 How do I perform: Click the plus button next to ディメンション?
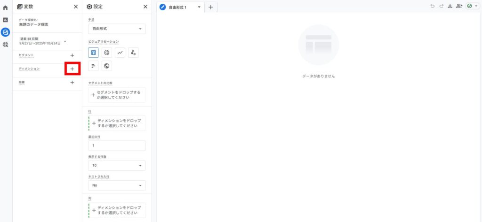72,69
